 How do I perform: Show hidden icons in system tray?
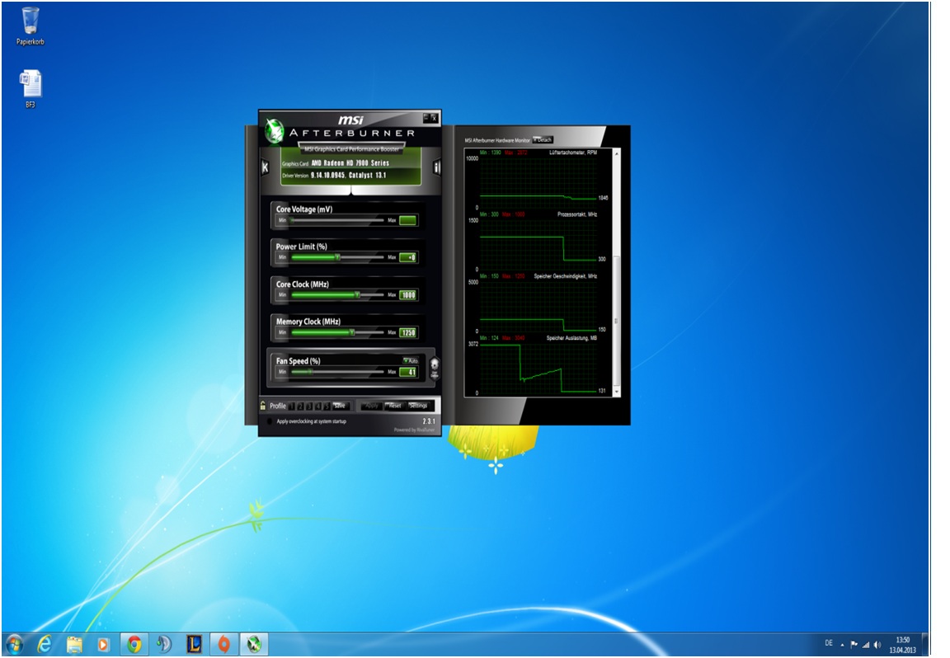click(843, 645)
